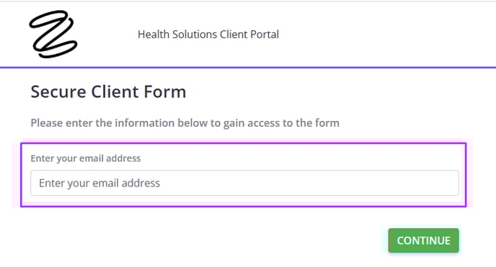Click the Health Solutions Client Portal title
Viewport: 496px width, 267px height.
pyautogui.click(x=208, y=35)
